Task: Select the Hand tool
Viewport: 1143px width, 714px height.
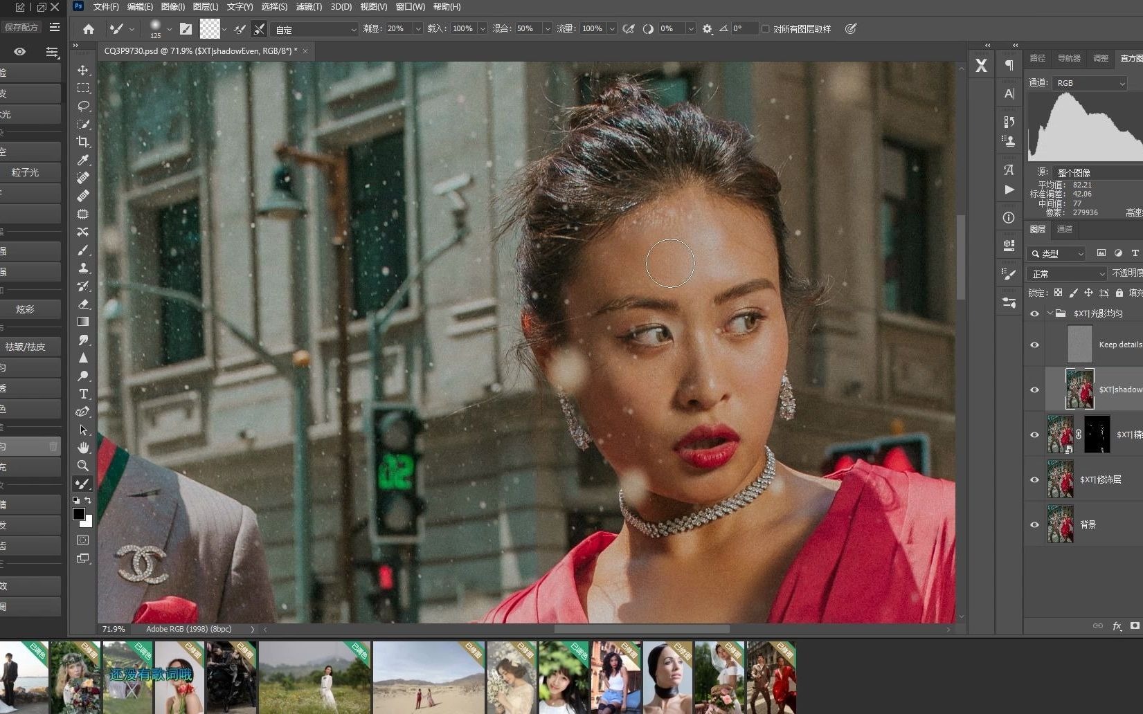Action: pyautogui.click(x=83, y=448)
